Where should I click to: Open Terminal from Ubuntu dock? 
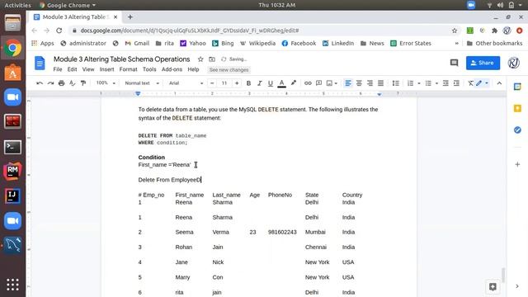13,147
